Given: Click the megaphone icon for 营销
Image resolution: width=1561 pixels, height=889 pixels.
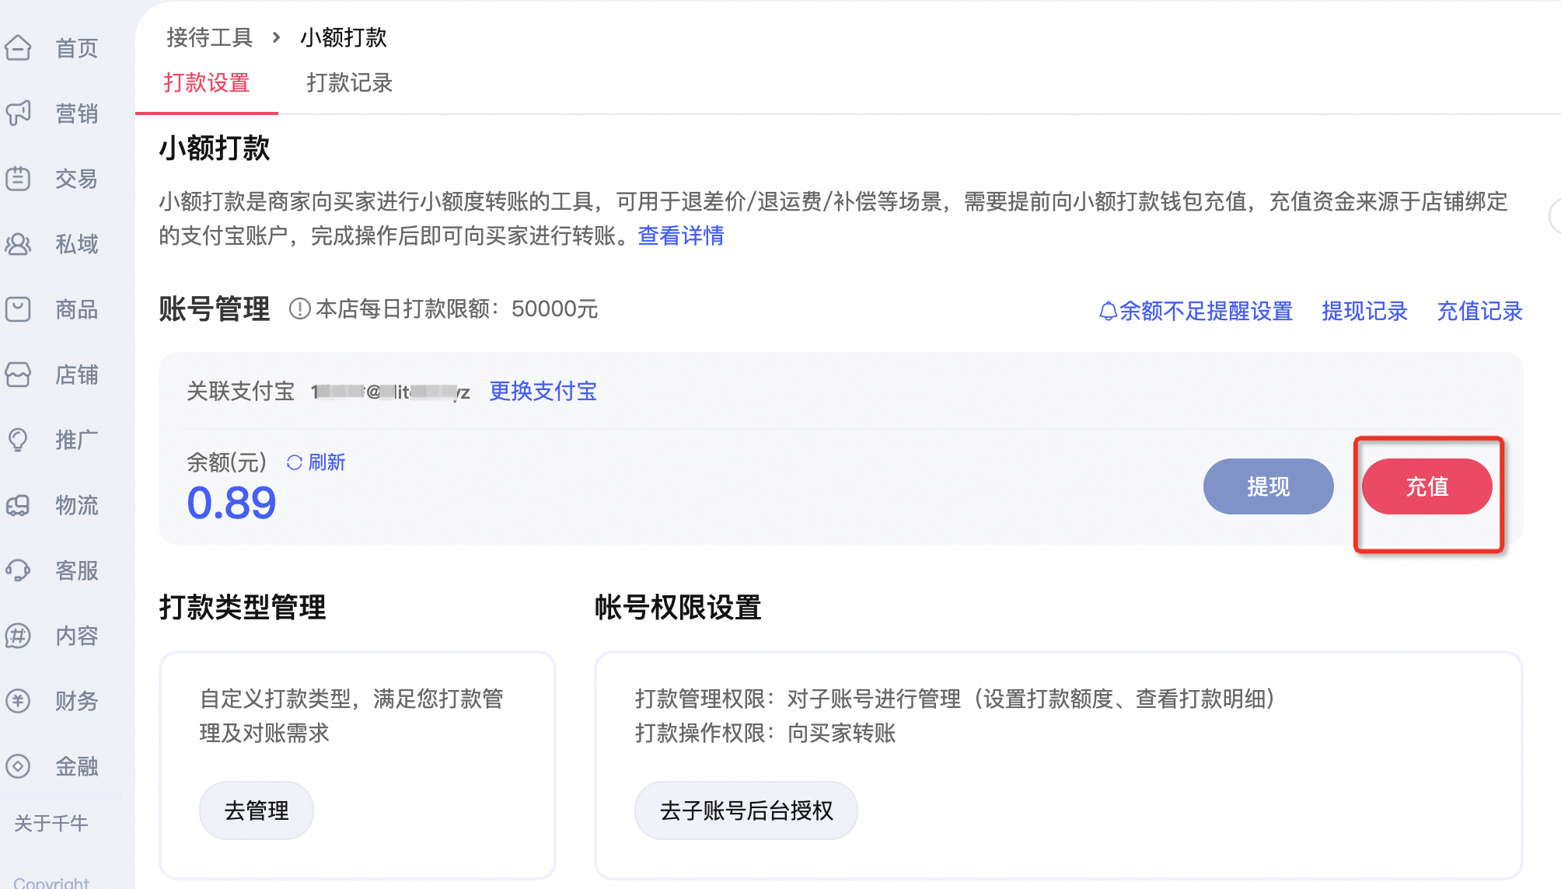Looking at the screenshot, I should click(18, 113).
